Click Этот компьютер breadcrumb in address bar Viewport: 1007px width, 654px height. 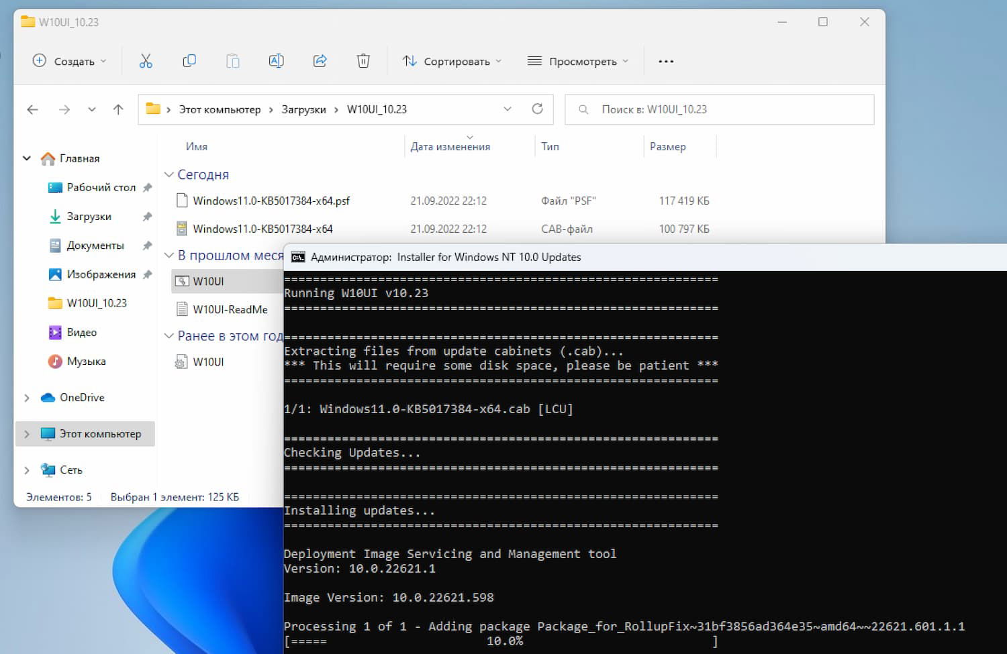220,109
